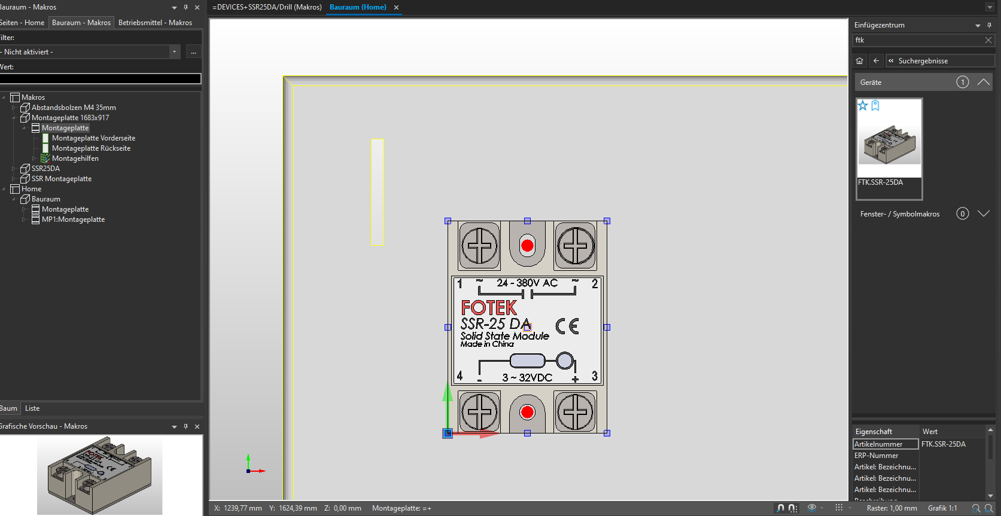Open =DEVICES+SSR25DA/Drill (Makros) document tab
Image resolution: width=1001 pixels, height=516 pixels.
267,7
